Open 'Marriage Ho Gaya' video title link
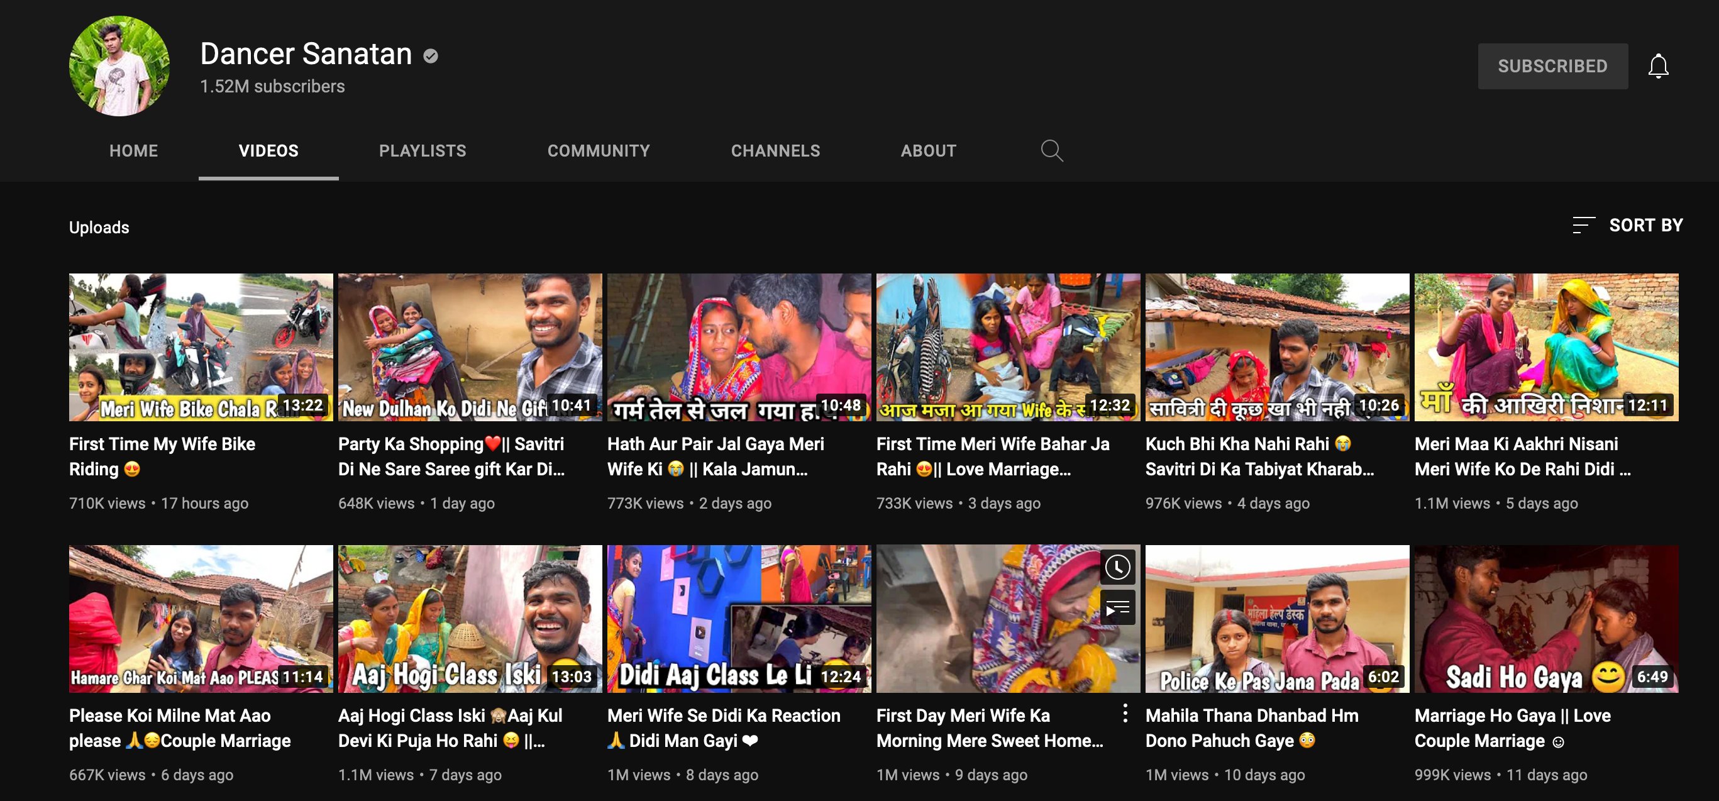1719x801 pixels. click(1512, 727)
